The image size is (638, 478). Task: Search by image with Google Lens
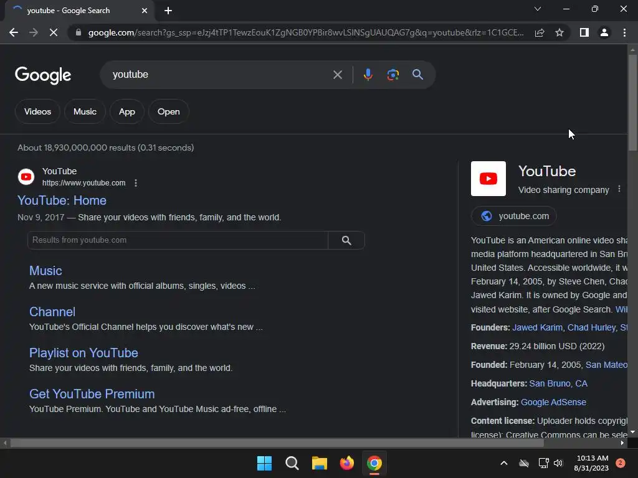click(x=393, y=75)
